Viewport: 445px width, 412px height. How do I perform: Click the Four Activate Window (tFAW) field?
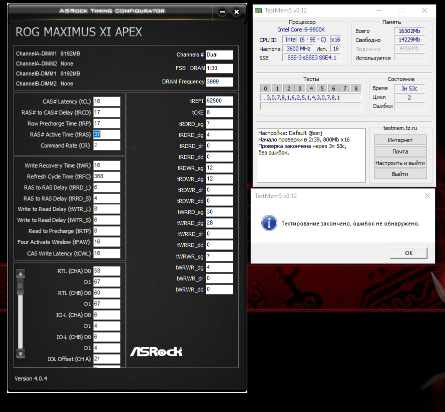point(107,242)
